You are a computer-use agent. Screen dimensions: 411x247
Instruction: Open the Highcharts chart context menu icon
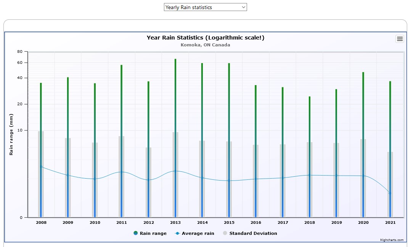coord(400,39)
